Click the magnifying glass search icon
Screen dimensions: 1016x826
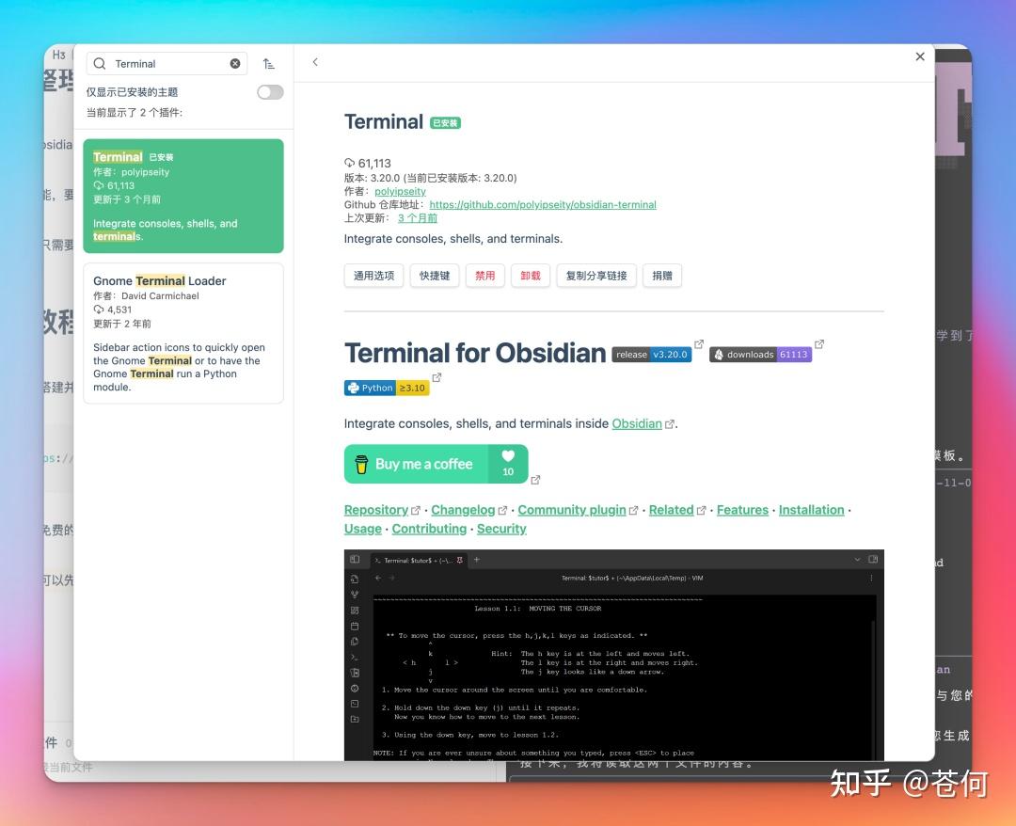[x=99, y=63]
